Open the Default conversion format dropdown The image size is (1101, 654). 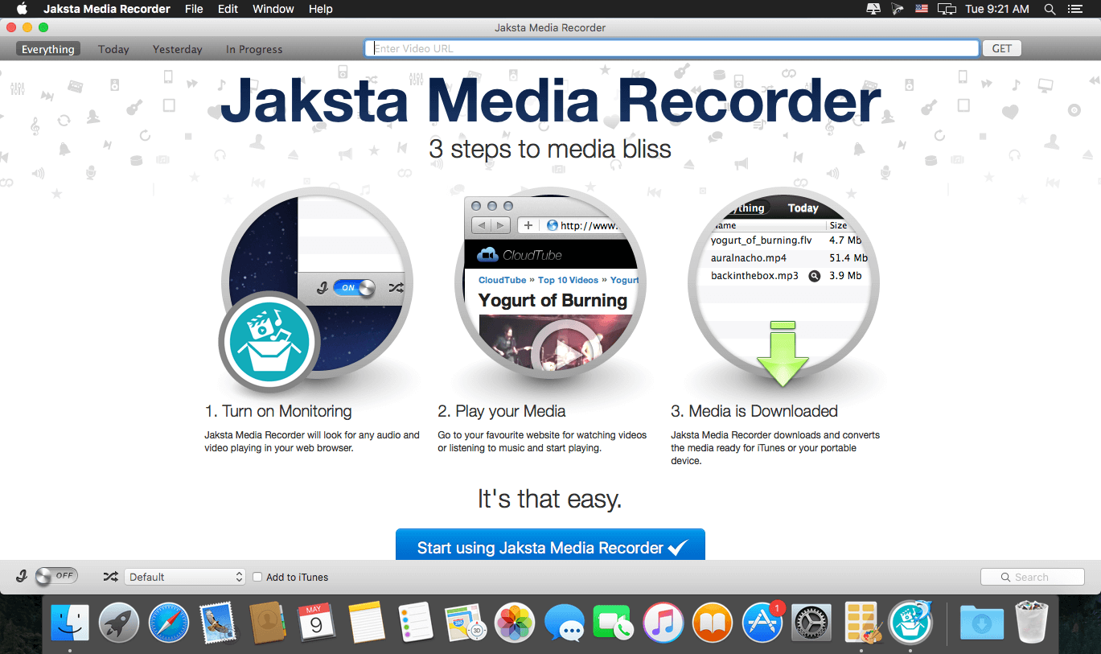click(184, 577)
